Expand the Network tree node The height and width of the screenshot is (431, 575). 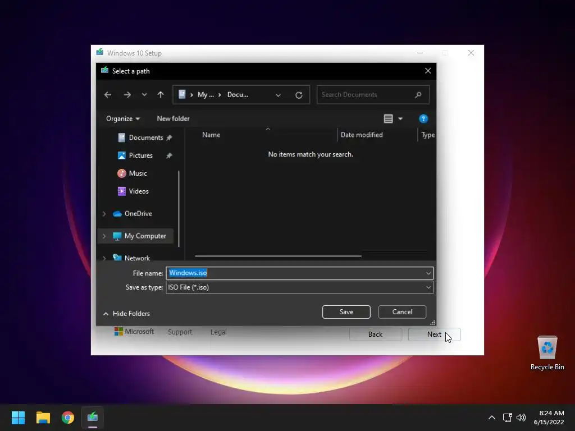(x=104, y=258)
